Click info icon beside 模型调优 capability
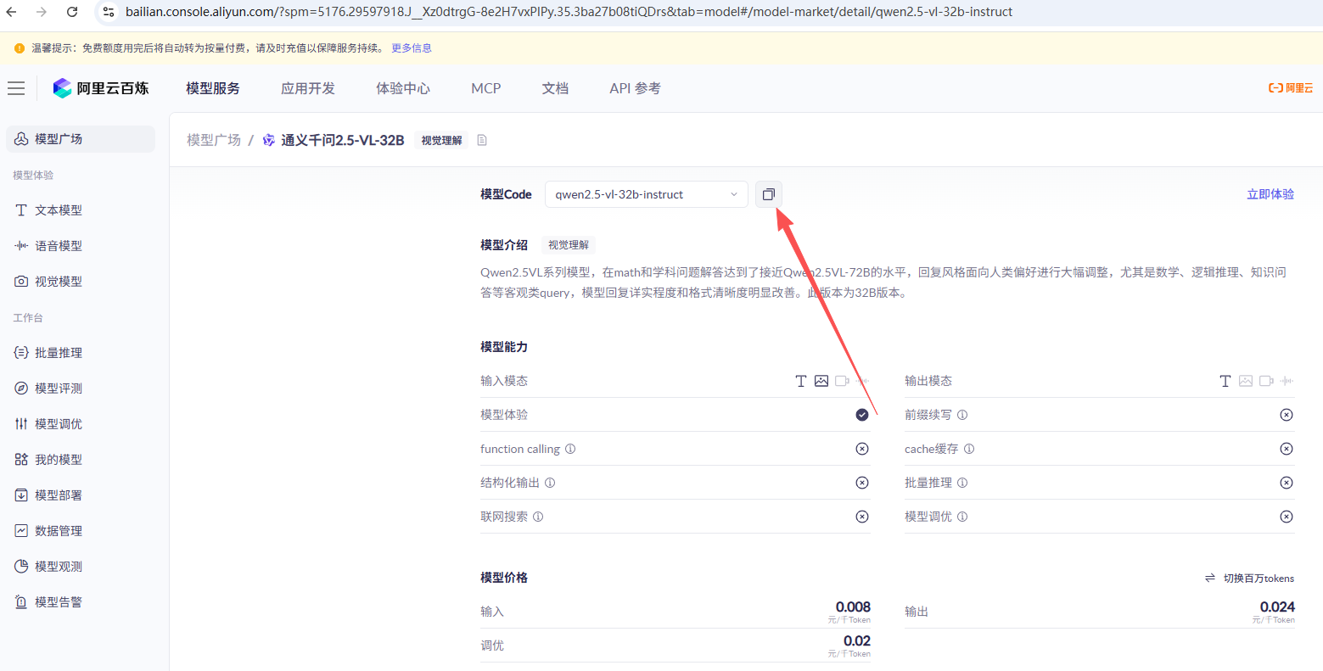1323x671 pixels. point(962,517)
